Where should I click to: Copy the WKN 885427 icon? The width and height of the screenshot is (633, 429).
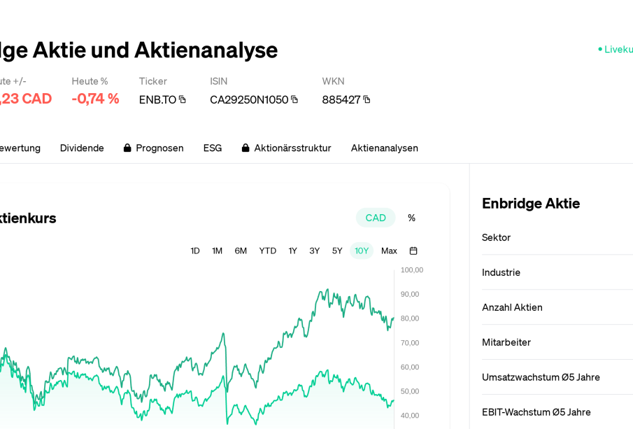point(367,99)
